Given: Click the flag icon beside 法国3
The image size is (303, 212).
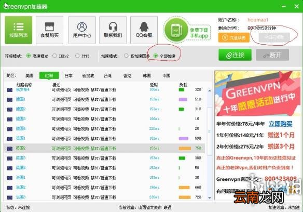Looking at the screenshot, I should (x=10, y=197).
